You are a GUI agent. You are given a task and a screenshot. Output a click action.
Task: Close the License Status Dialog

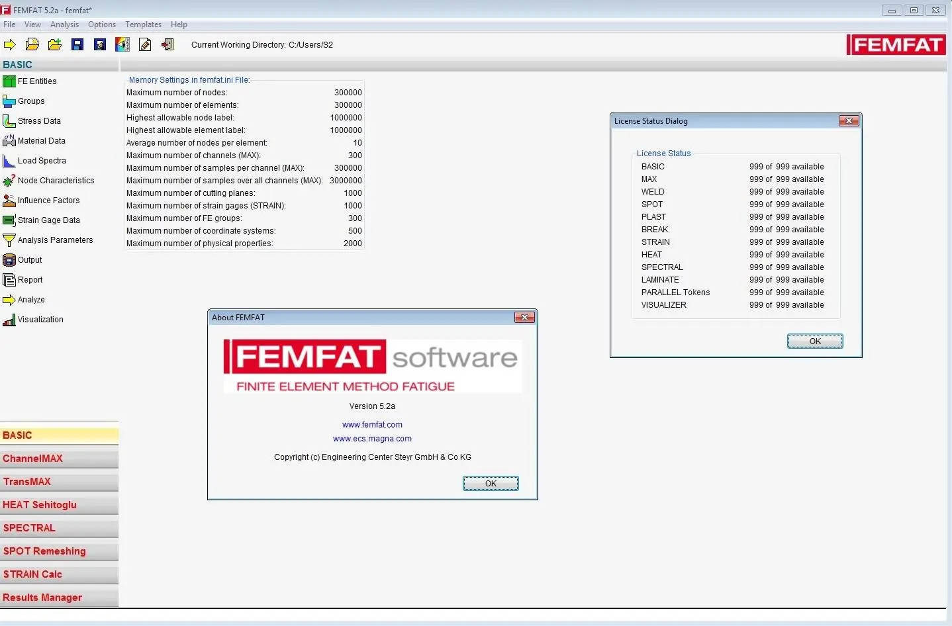(x=849, y=121)
